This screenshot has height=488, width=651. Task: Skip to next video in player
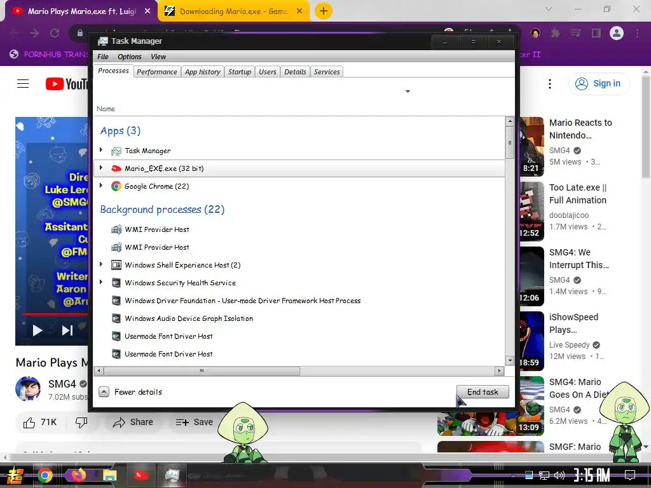pyautogui.click(x=67, y=330)
